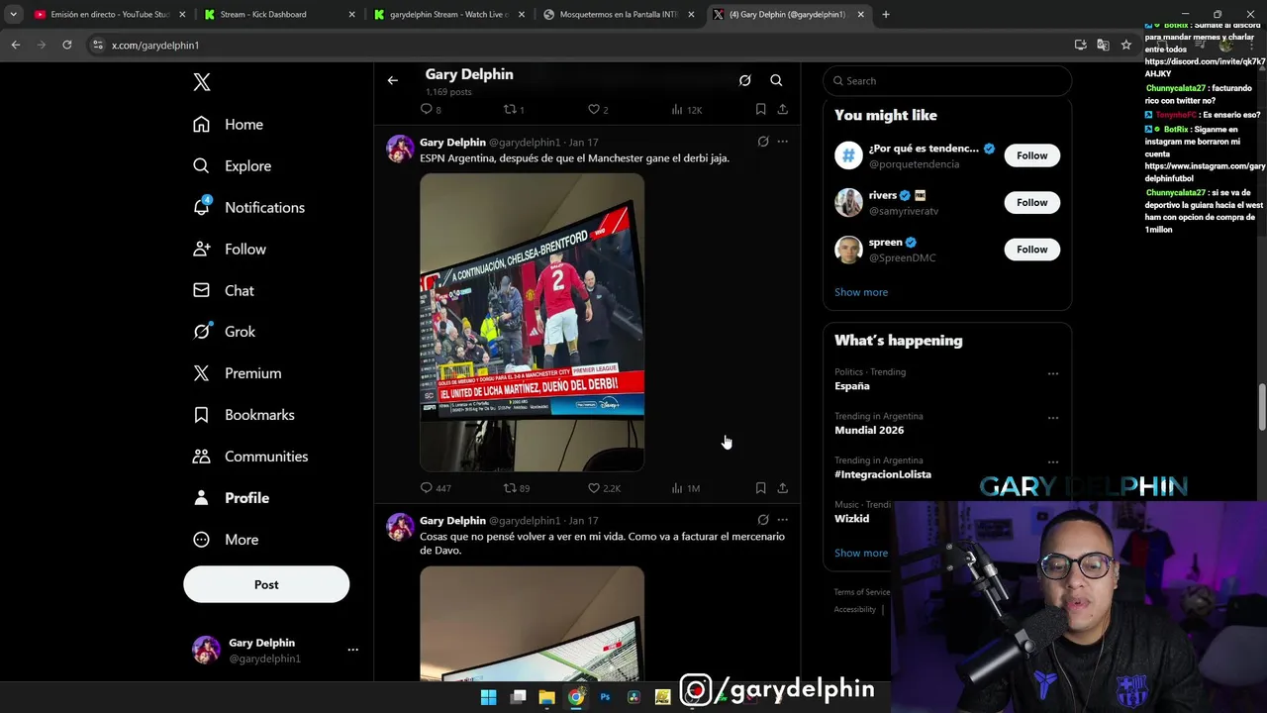
Task: Open more options on ESPN Argentina post
Action: click(782, 142)
